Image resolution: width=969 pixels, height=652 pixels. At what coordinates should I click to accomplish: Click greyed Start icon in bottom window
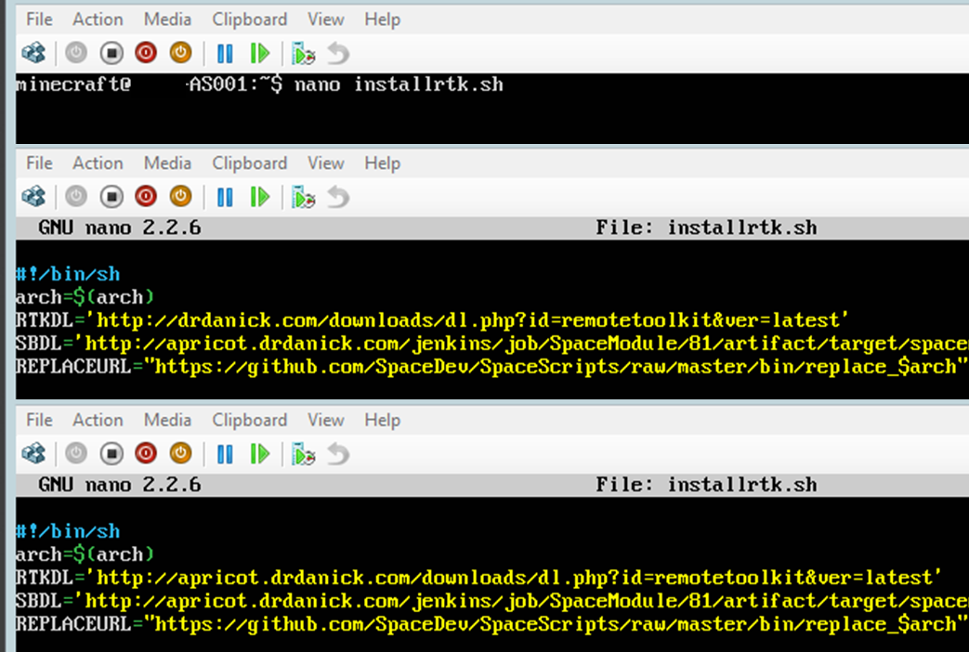pos(76,454)
